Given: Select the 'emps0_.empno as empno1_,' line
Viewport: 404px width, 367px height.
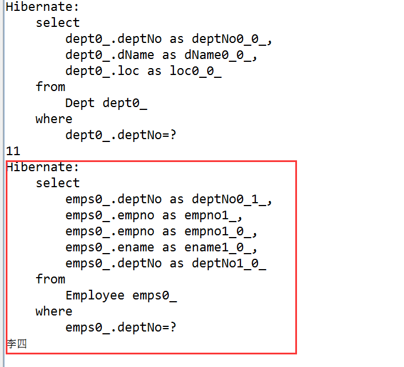Looking at the screenshot, I should click(154, 215).
